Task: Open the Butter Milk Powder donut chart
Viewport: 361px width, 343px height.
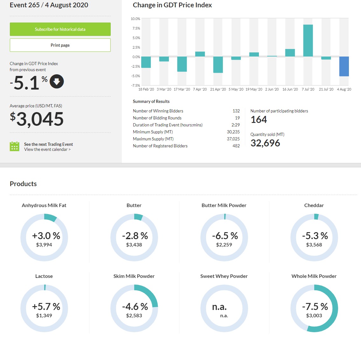Action: pos(224,238)
